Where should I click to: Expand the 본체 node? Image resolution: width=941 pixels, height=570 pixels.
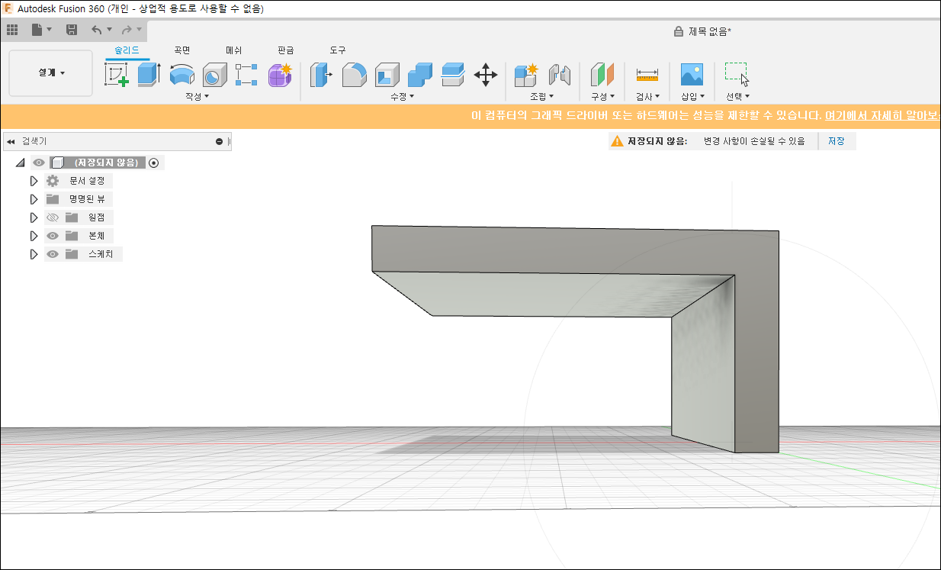coord(34,236)
